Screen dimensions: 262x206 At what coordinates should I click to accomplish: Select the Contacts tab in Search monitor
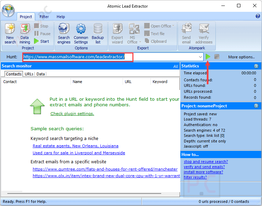[x=14, y=74]
